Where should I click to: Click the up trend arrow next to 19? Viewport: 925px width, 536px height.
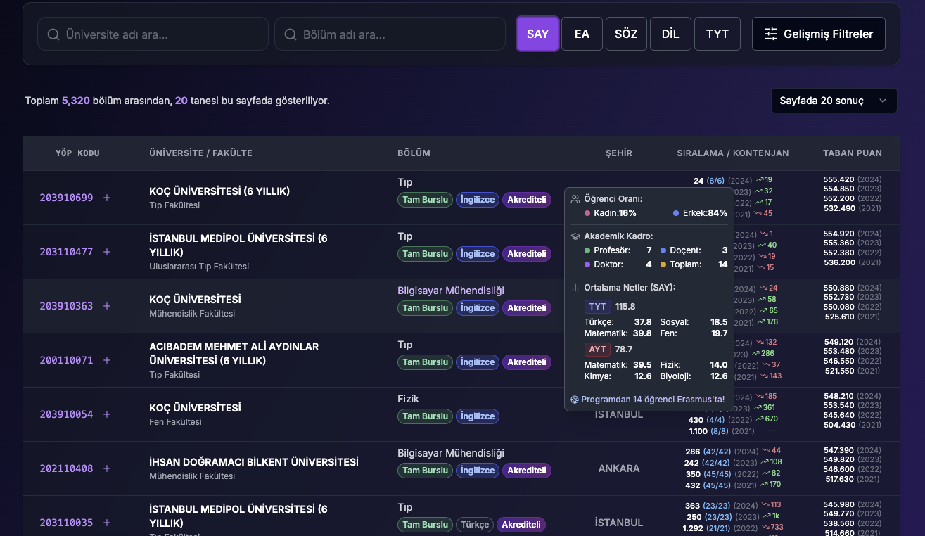pyautogui.click(x=759, y=180)
